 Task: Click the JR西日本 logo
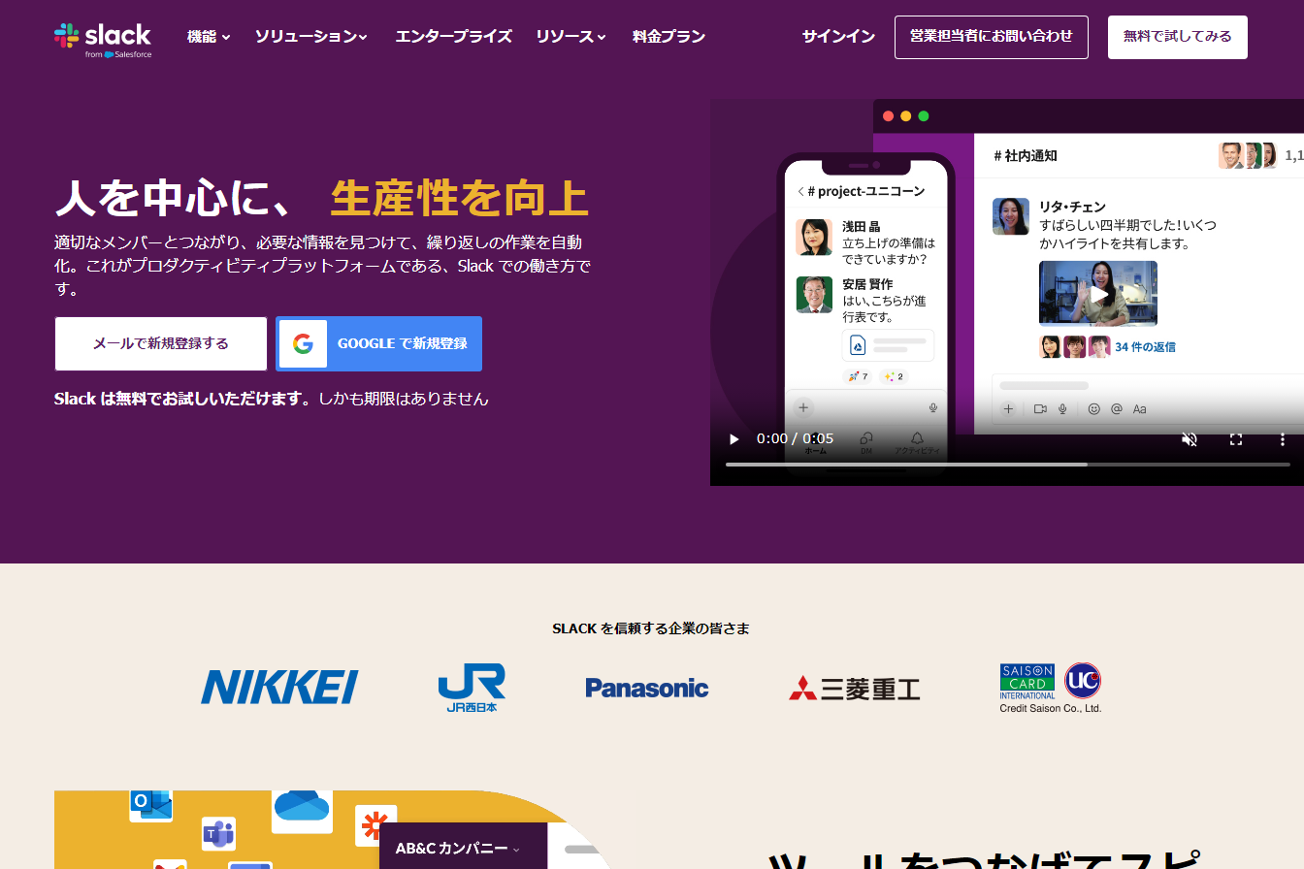tap(472, 688)
